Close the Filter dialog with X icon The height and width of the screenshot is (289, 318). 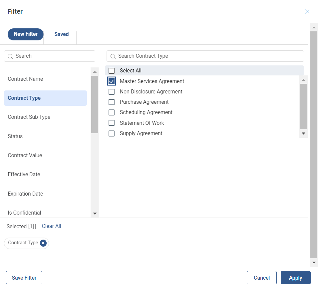point(307,12)
